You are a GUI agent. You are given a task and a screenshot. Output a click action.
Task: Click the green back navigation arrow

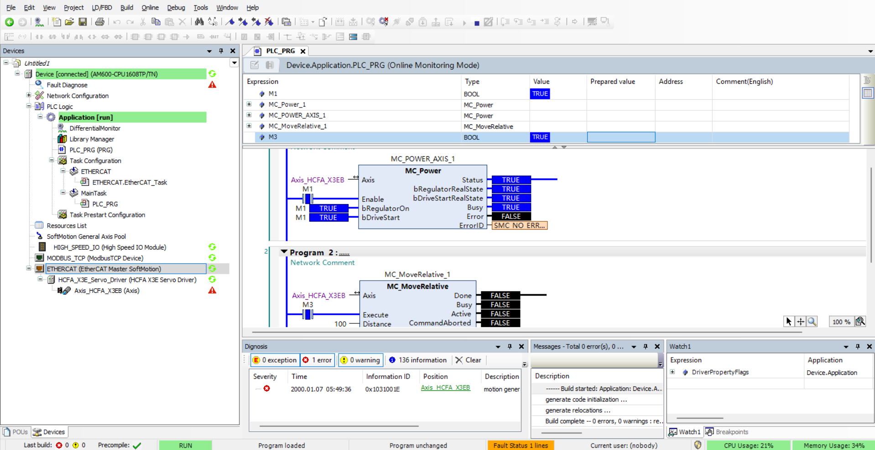tap(9, 22)
